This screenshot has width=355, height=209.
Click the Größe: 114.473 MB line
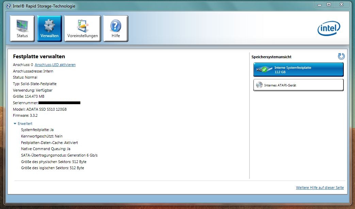click(29, 96)
